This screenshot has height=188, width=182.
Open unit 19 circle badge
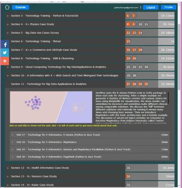point(128,59)
